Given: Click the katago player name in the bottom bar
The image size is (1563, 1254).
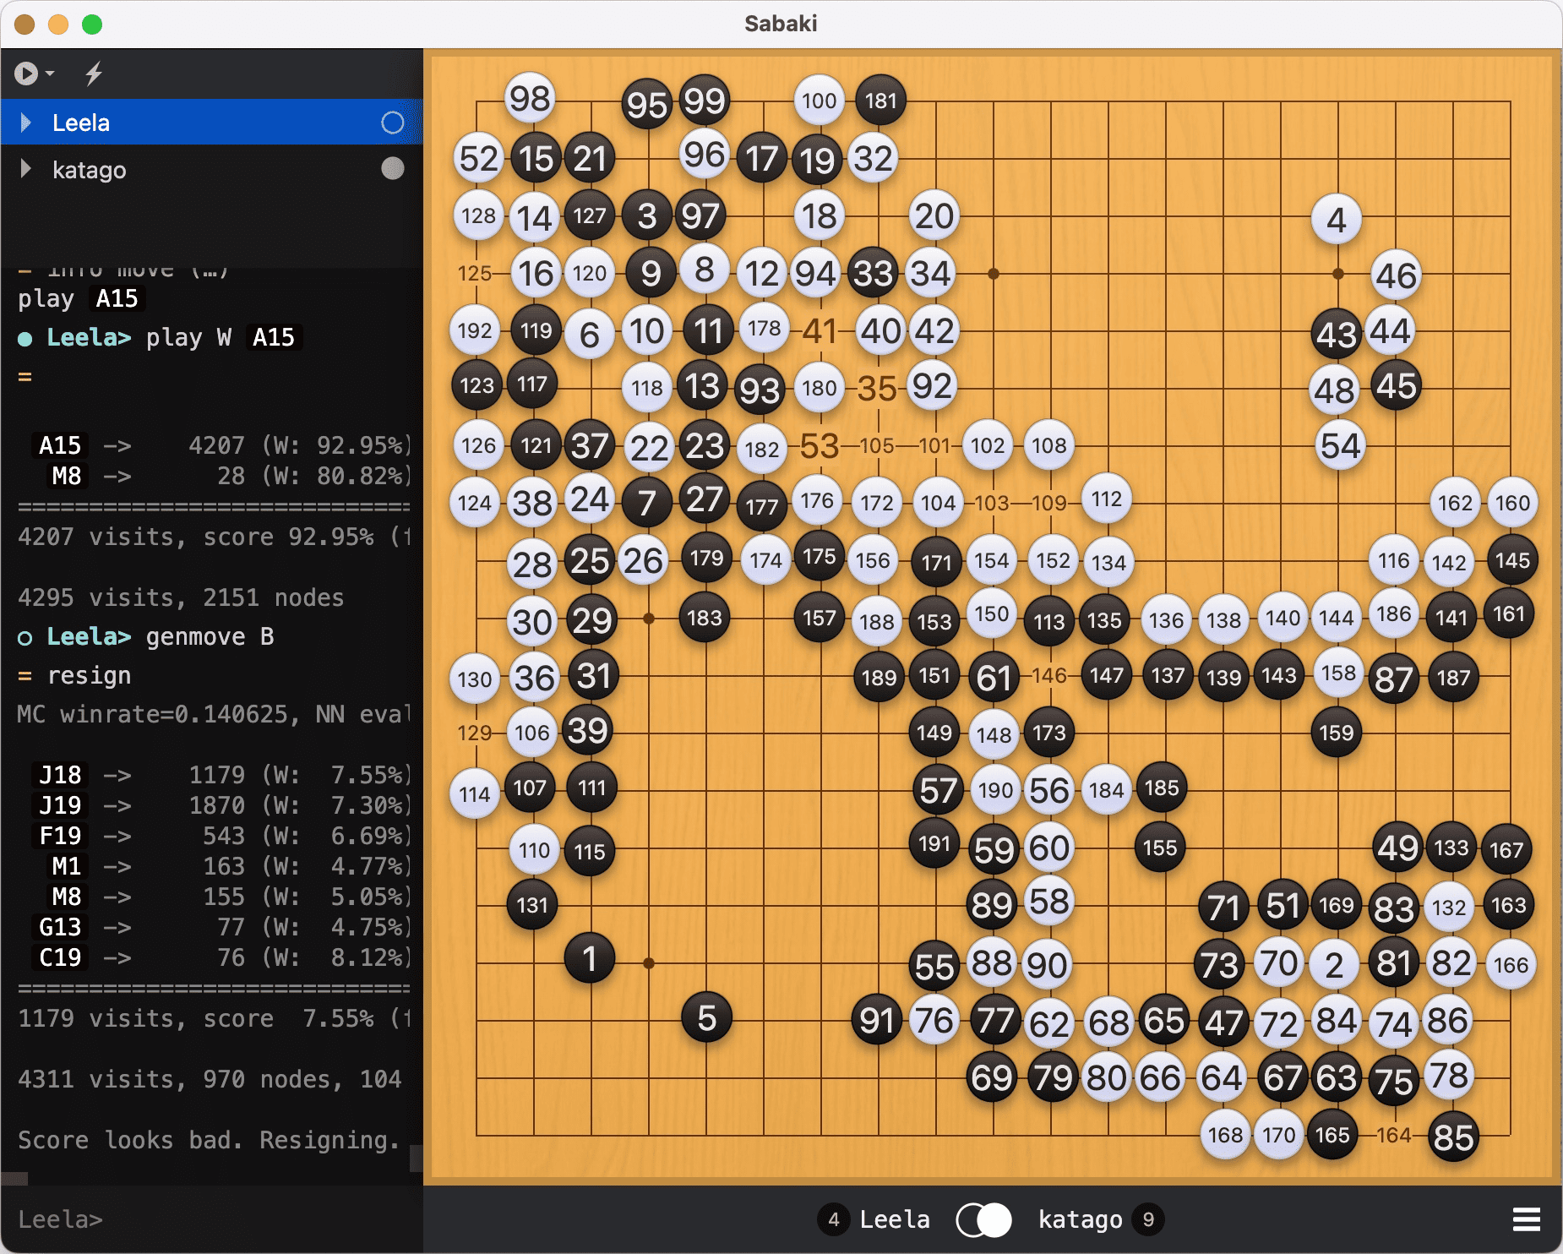Looking at the screenshot, I should pos(1080,1219).
